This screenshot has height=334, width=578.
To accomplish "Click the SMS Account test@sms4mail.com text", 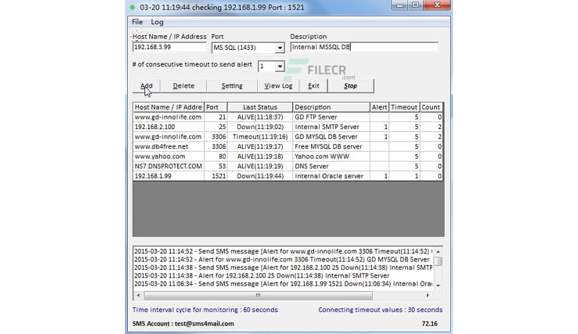I will [x=183, y=324].
